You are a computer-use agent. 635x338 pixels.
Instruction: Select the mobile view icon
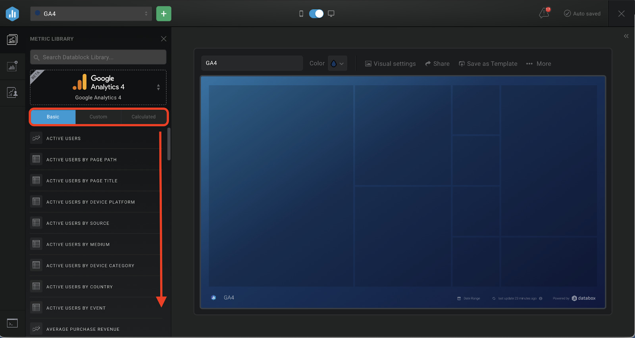pos(301,14)
